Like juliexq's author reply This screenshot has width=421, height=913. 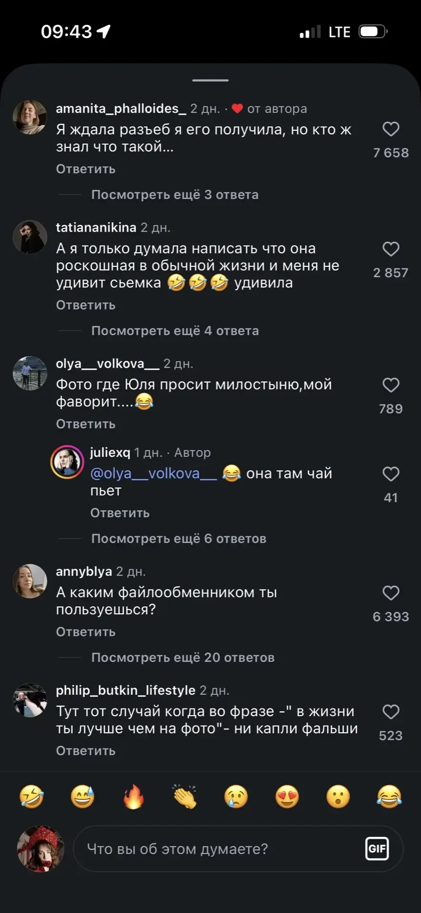point(391,474)
